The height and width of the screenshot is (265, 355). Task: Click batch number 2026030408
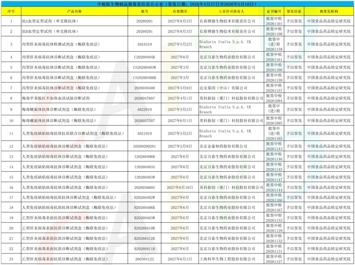144,88
